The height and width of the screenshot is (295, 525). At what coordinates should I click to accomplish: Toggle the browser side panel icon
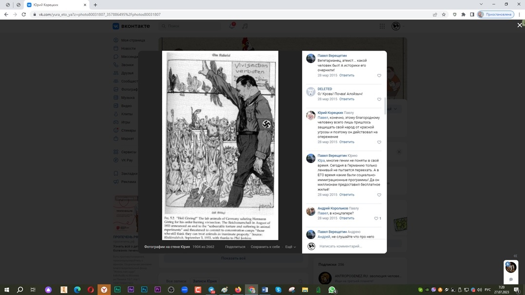coord(472,15)
